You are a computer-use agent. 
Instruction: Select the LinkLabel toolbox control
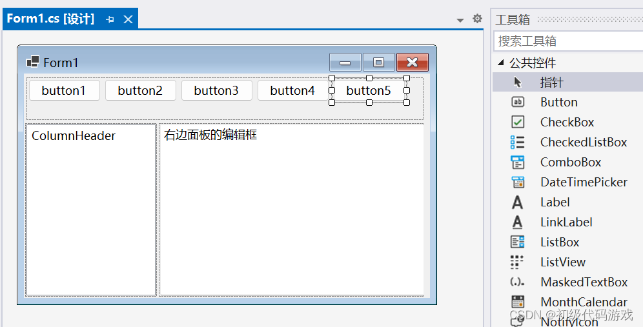click(x=566, y=222)
